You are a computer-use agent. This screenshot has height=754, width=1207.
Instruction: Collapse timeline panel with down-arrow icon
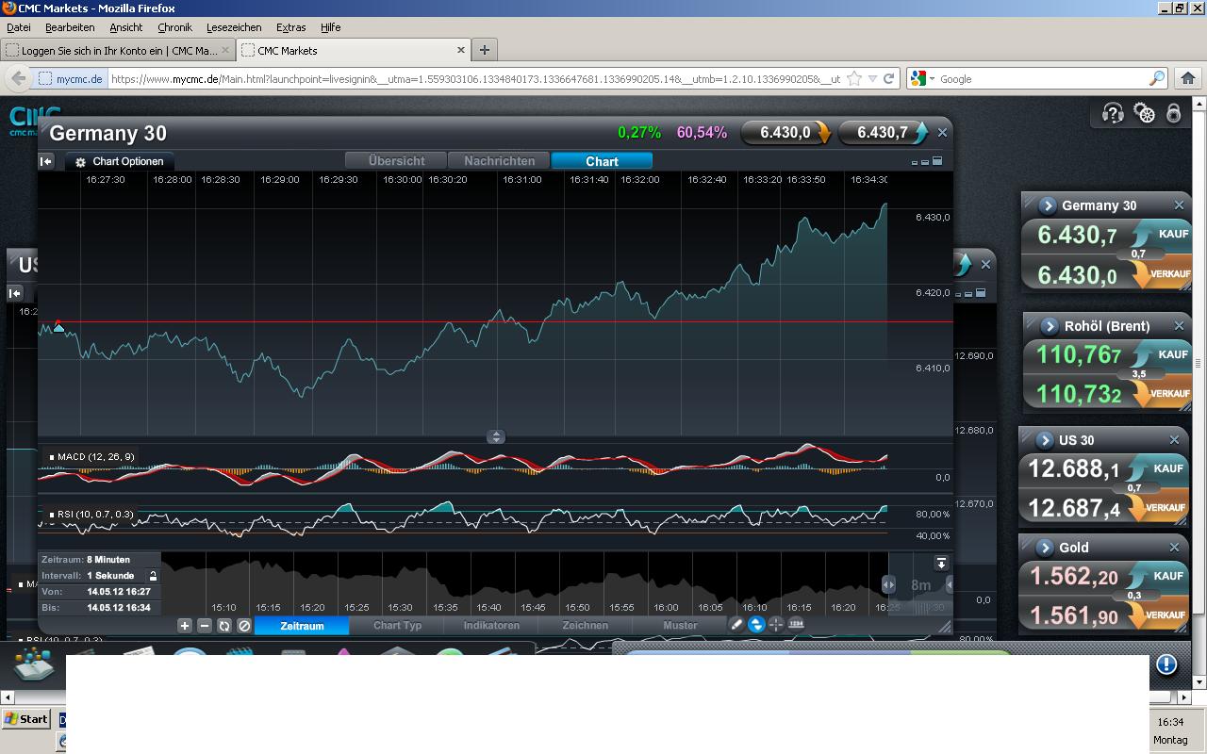point(941,563)
